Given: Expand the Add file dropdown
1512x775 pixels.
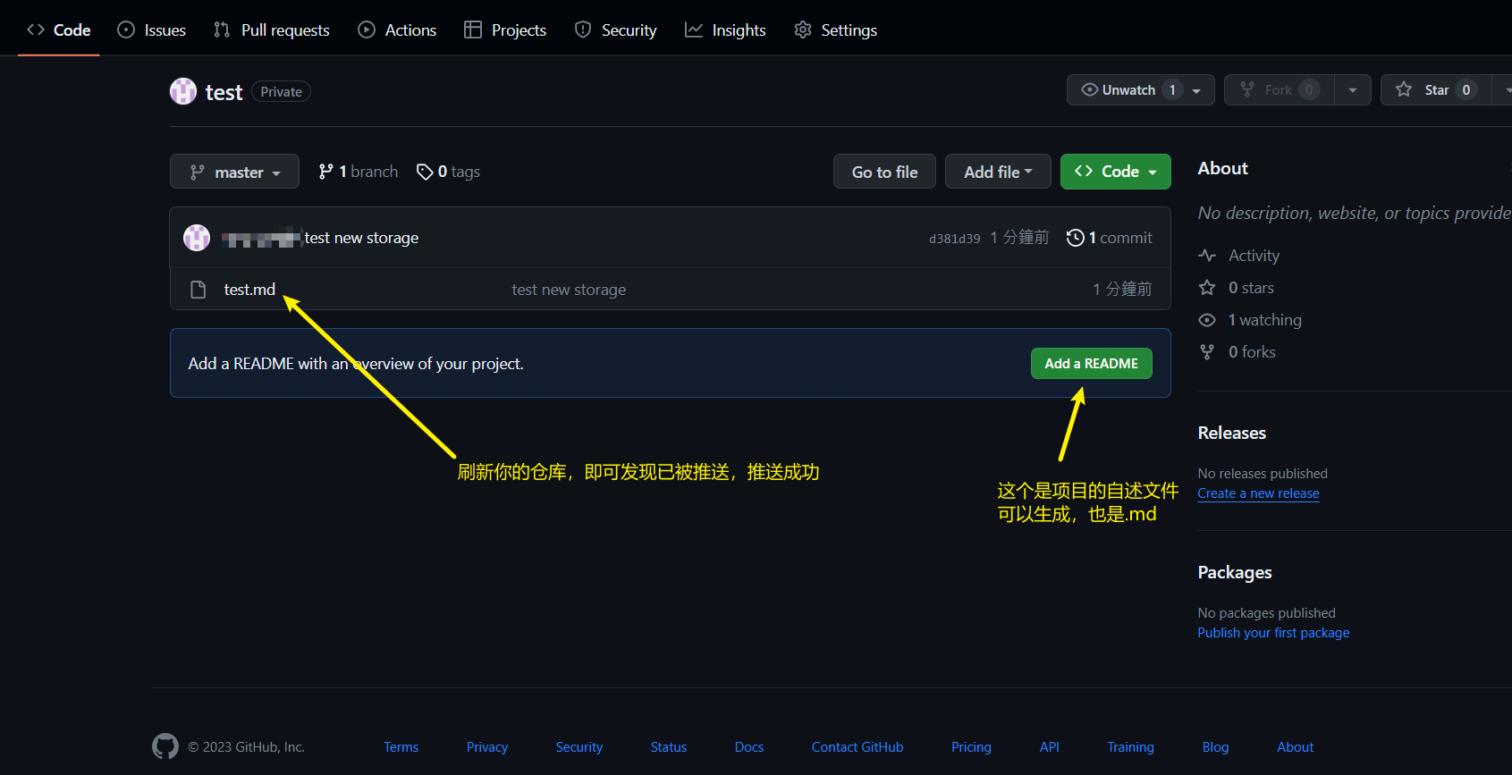Looking at the screenshot, I should pyautogui.click(x=998, y=172).
